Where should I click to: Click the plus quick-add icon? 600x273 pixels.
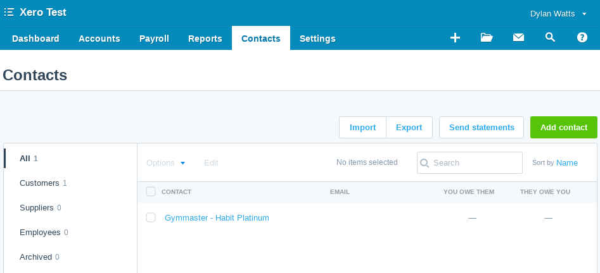(x=455, y=38)
